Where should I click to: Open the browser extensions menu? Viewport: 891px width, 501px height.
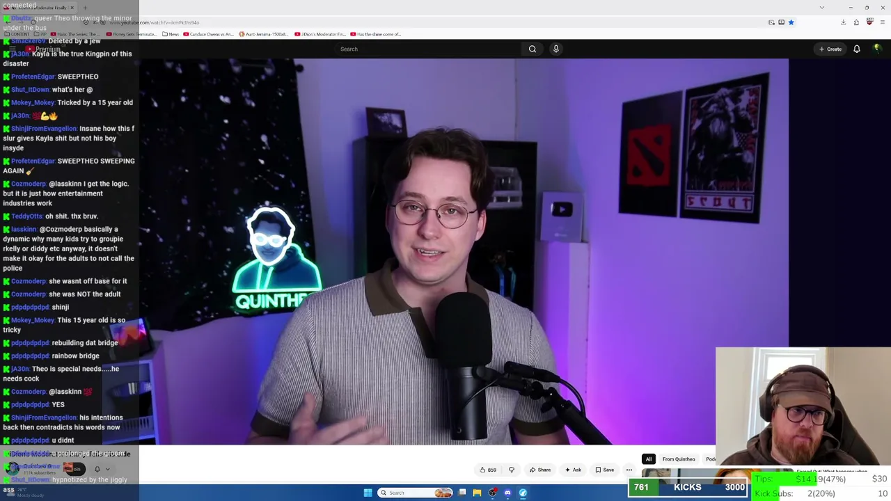tap(856, 22)
